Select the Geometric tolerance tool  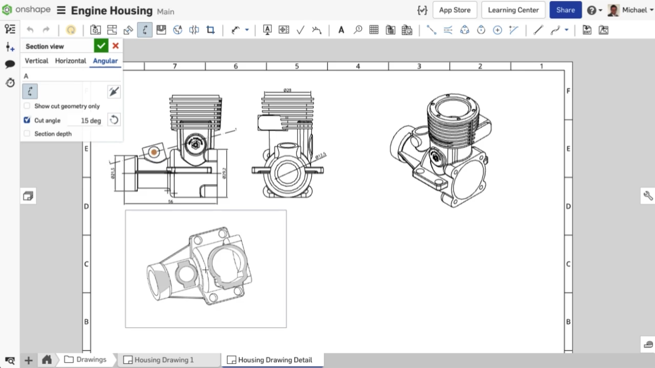pos(284,30)
